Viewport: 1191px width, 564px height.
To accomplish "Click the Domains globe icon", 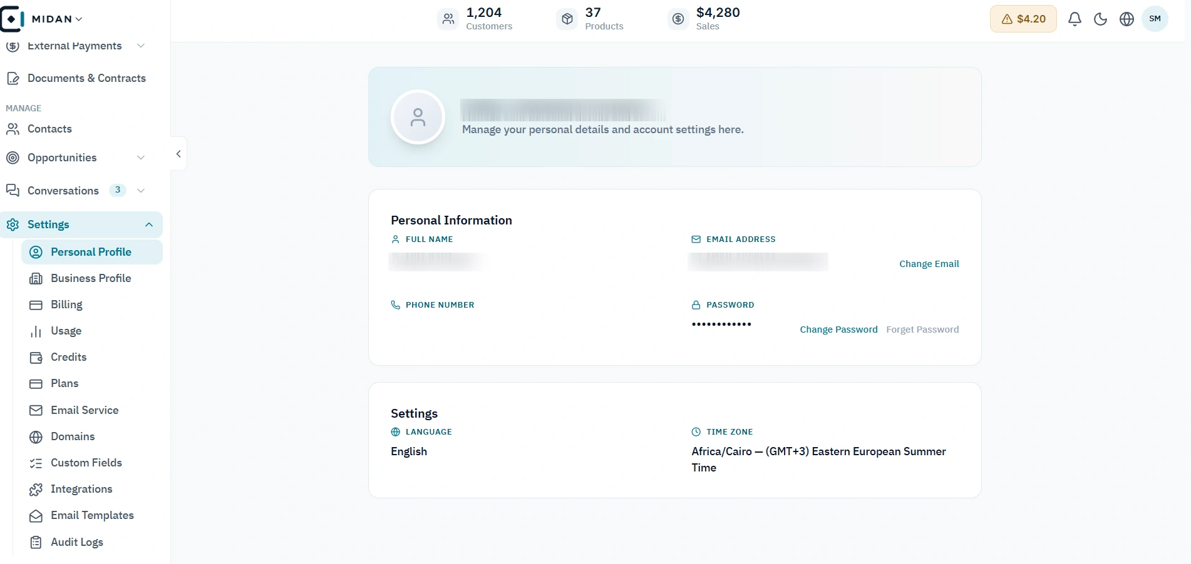I will [36, 437].
